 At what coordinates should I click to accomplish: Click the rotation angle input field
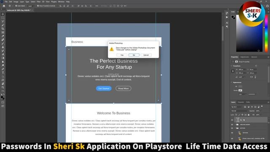[241, 77]
